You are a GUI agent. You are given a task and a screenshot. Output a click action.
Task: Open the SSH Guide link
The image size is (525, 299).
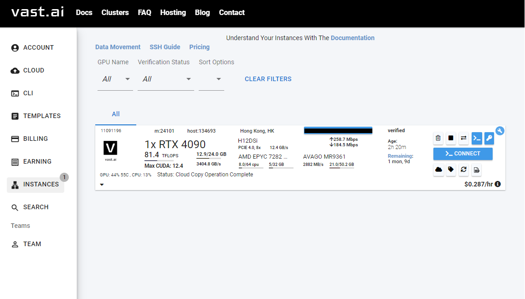pyautogui.click(x=165, y=47)
